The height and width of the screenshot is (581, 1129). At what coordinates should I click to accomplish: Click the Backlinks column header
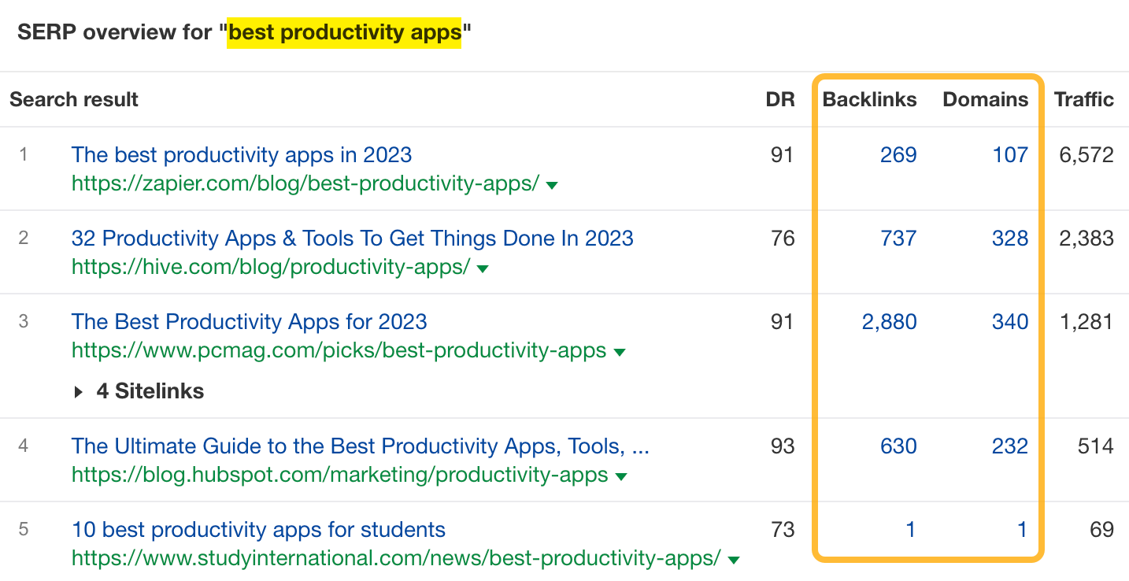coord(869,99)
